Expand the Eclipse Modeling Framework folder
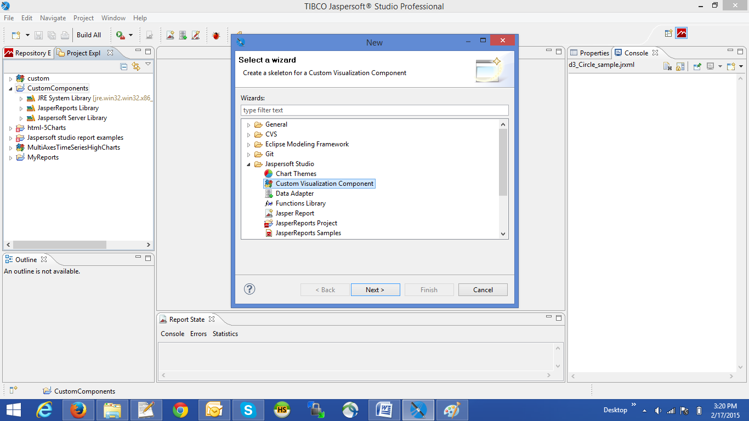 pyautogui.click(x=248, y=144)
